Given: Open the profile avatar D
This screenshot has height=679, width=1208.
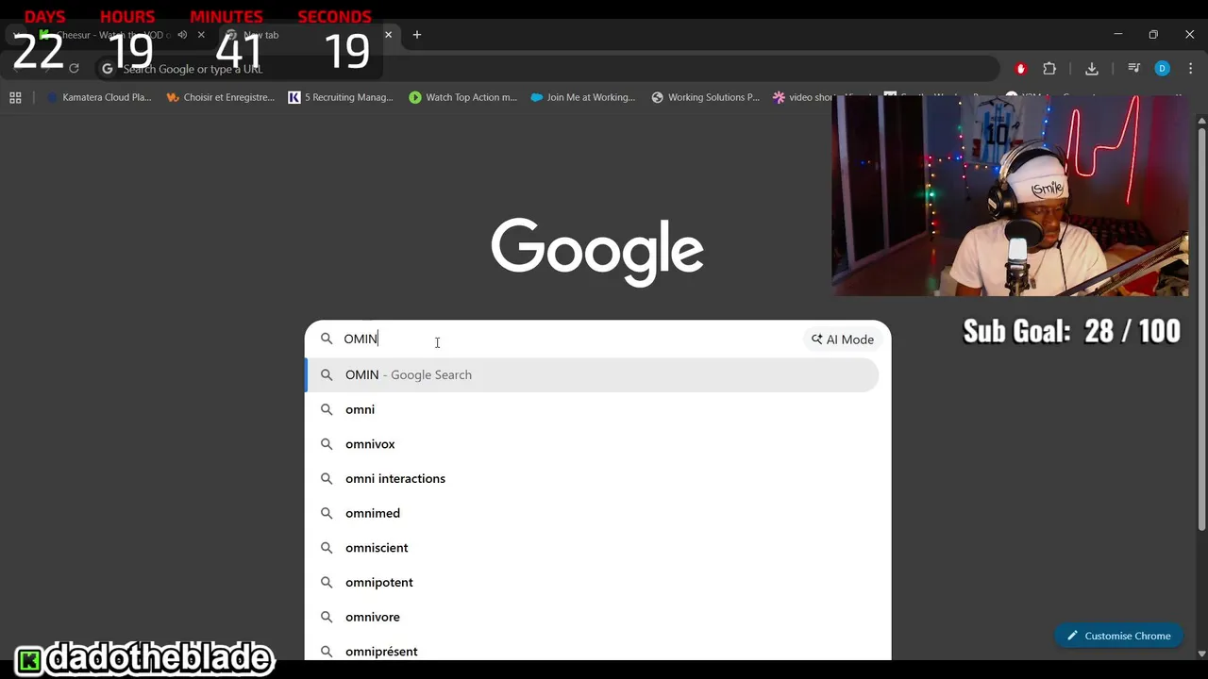Looking at the screenshot, I should (x=1162, y=69).
